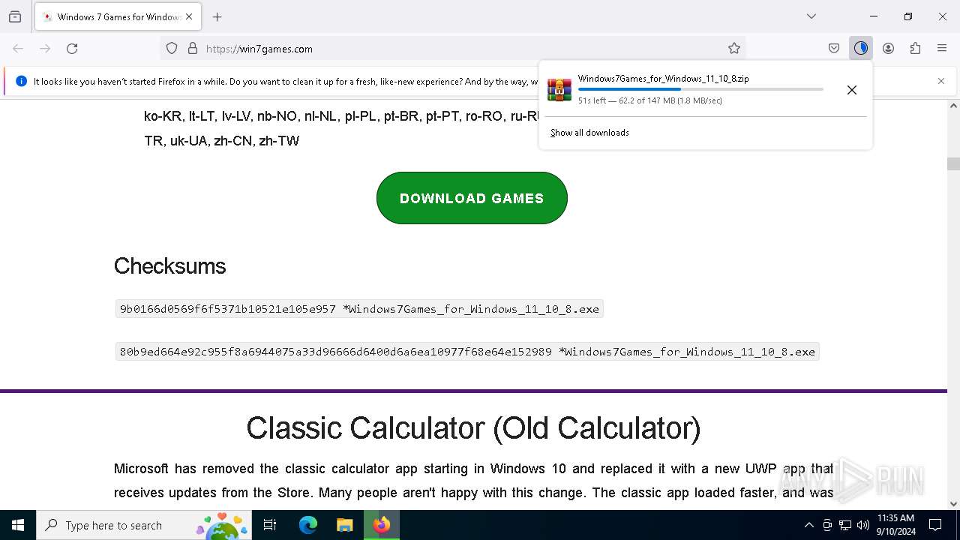Open Firefox View recent browsing icon
The width and height of the screenshot is (960, 540).
coord(15,16)
